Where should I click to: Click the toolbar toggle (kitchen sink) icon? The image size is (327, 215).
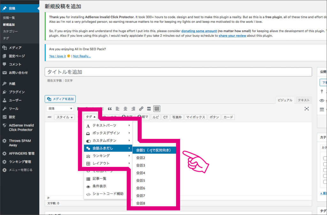coord(156,108)
